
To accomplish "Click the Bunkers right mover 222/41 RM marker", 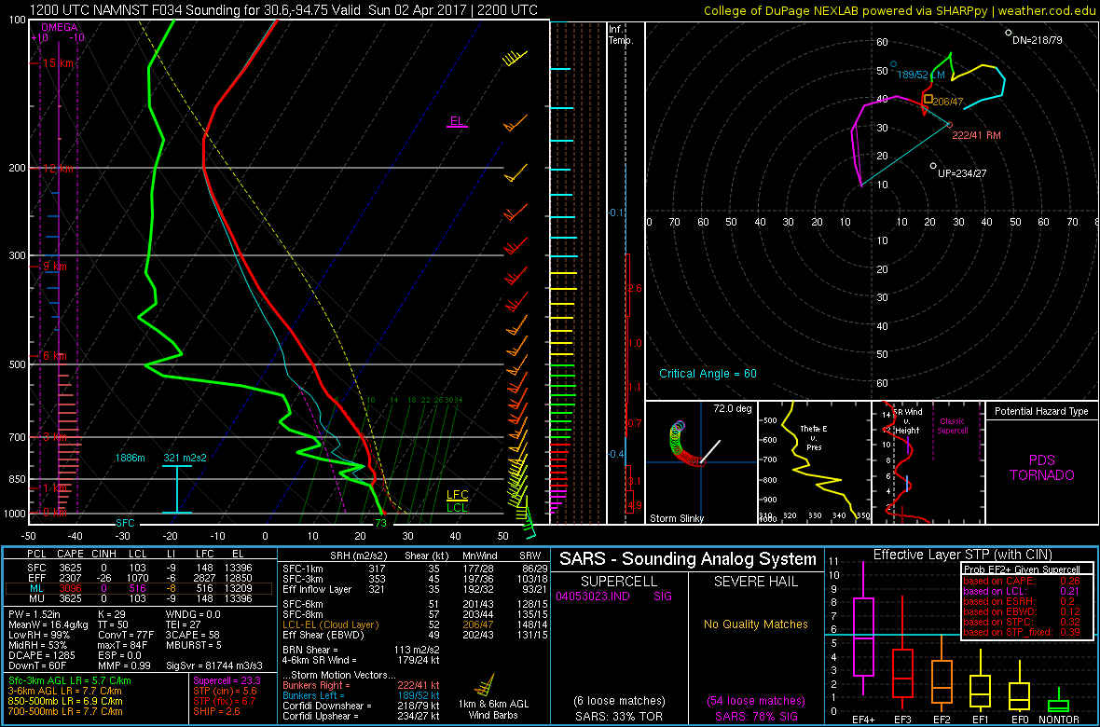I will click(949, 124).
